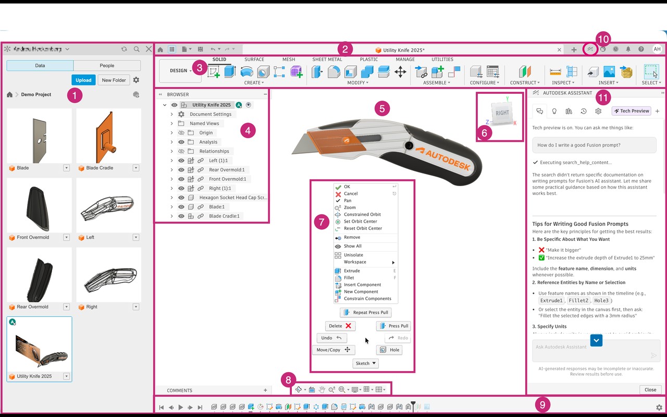
Task: Hide the Blade:1 component
Action: pos(181,207)
